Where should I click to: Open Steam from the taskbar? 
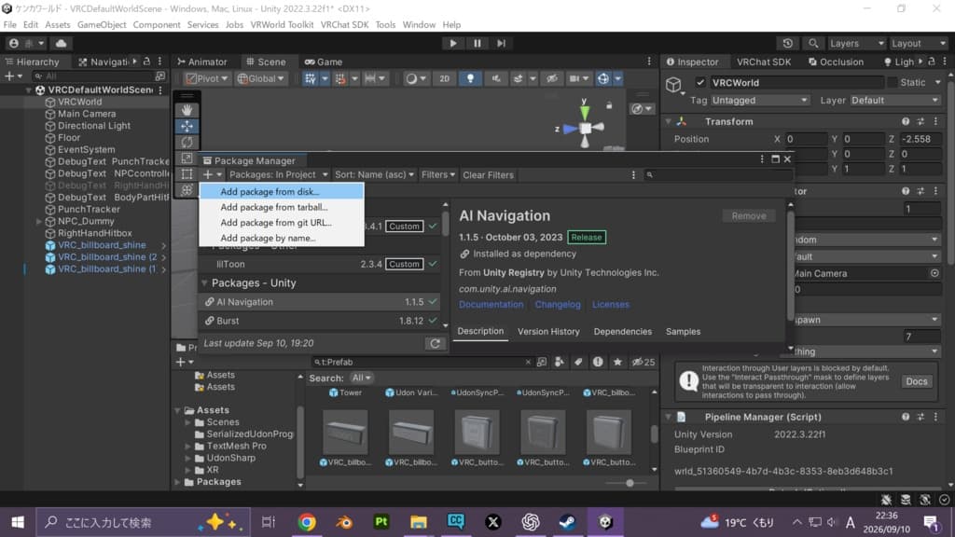tap(568, 522)
